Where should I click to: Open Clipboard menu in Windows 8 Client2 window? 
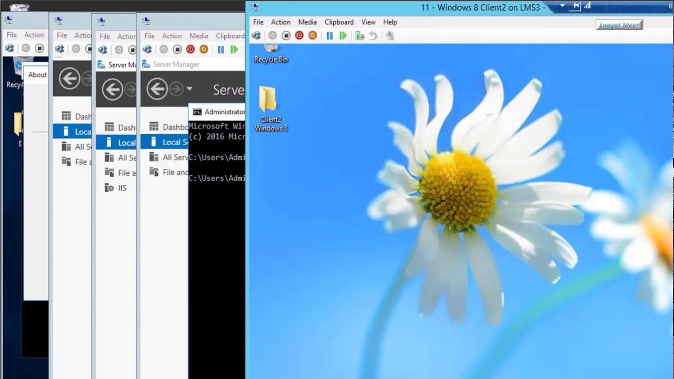339,22
